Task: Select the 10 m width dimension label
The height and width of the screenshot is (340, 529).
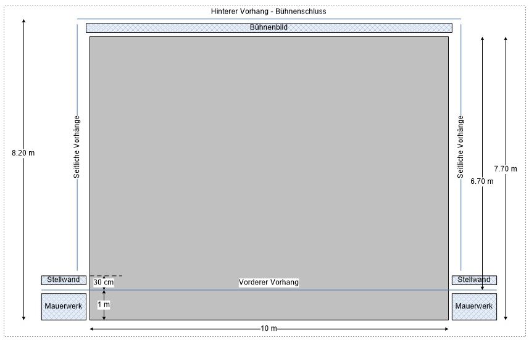Action: point(269,328)
